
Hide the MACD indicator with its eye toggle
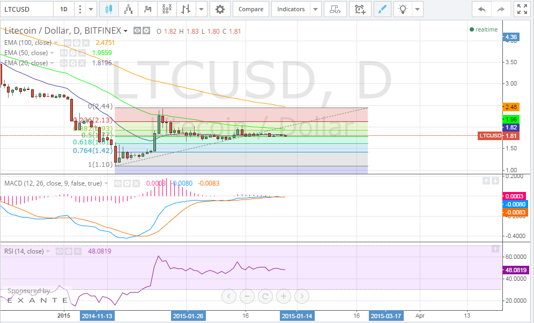[117, 183]
